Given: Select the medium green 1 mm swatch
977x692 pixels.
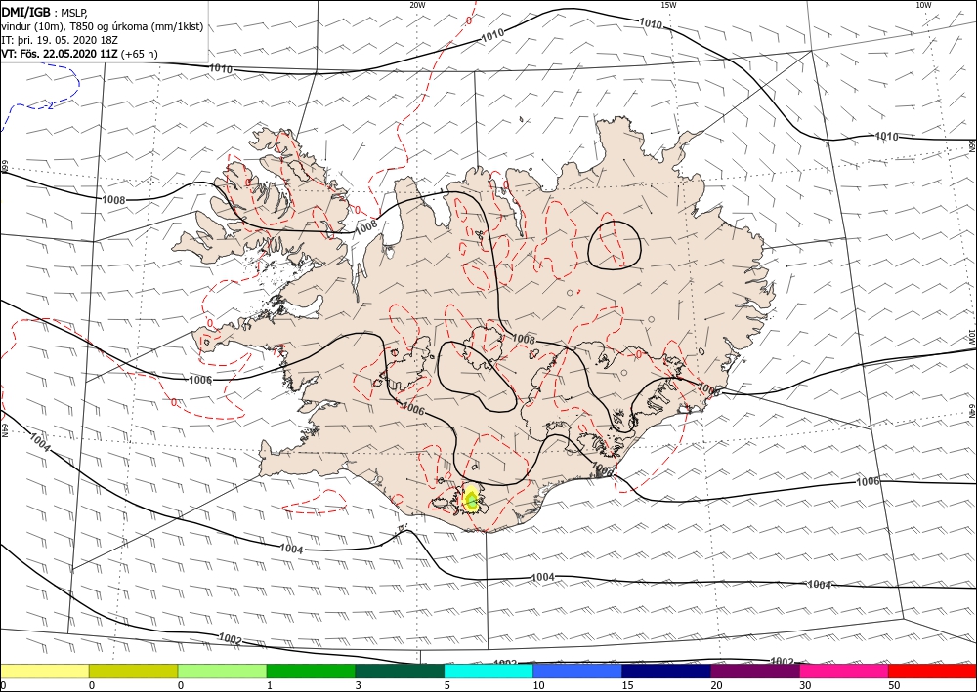Looking at the screenshot, I should pyautogui.click(x=311, y=671).
